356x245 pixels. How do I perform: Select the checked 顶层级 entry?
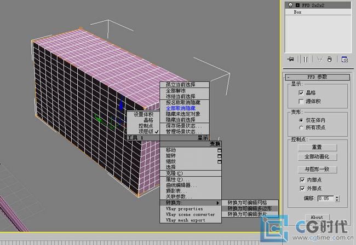pos(143,131)
